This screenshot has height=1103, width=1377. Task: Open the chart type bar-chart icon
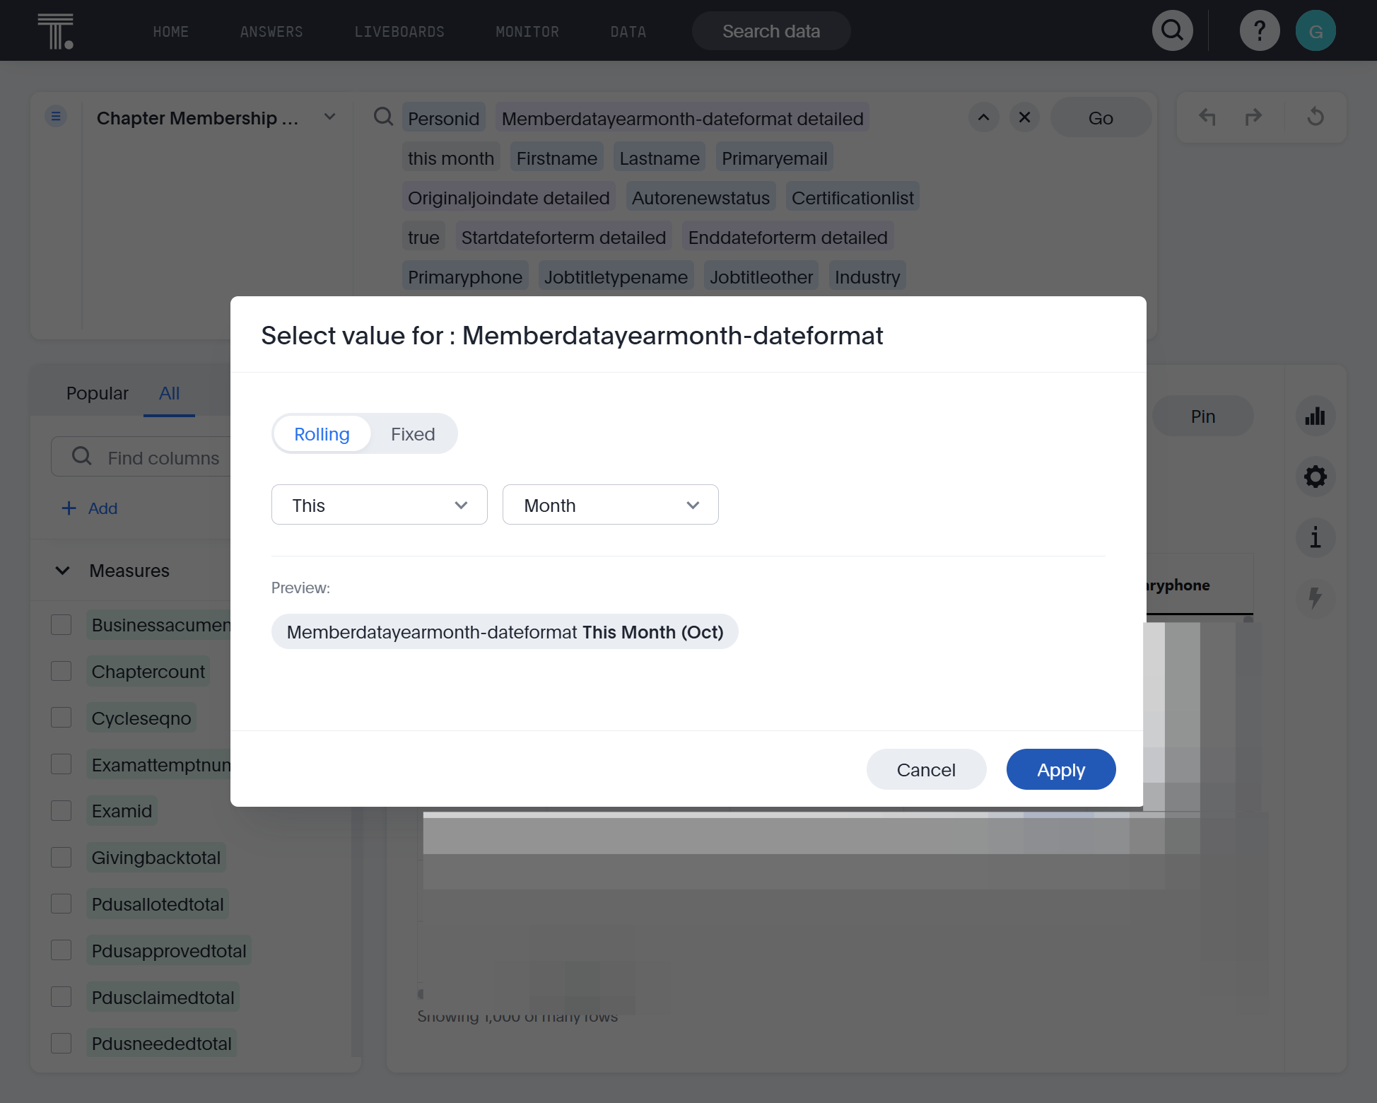coord(1315,416)
